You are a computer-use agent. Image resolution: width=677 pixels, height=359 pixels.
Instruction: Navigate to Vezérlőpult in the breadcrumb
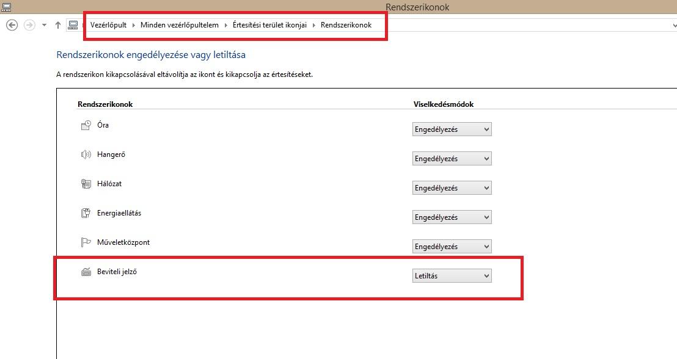[108, 25]
